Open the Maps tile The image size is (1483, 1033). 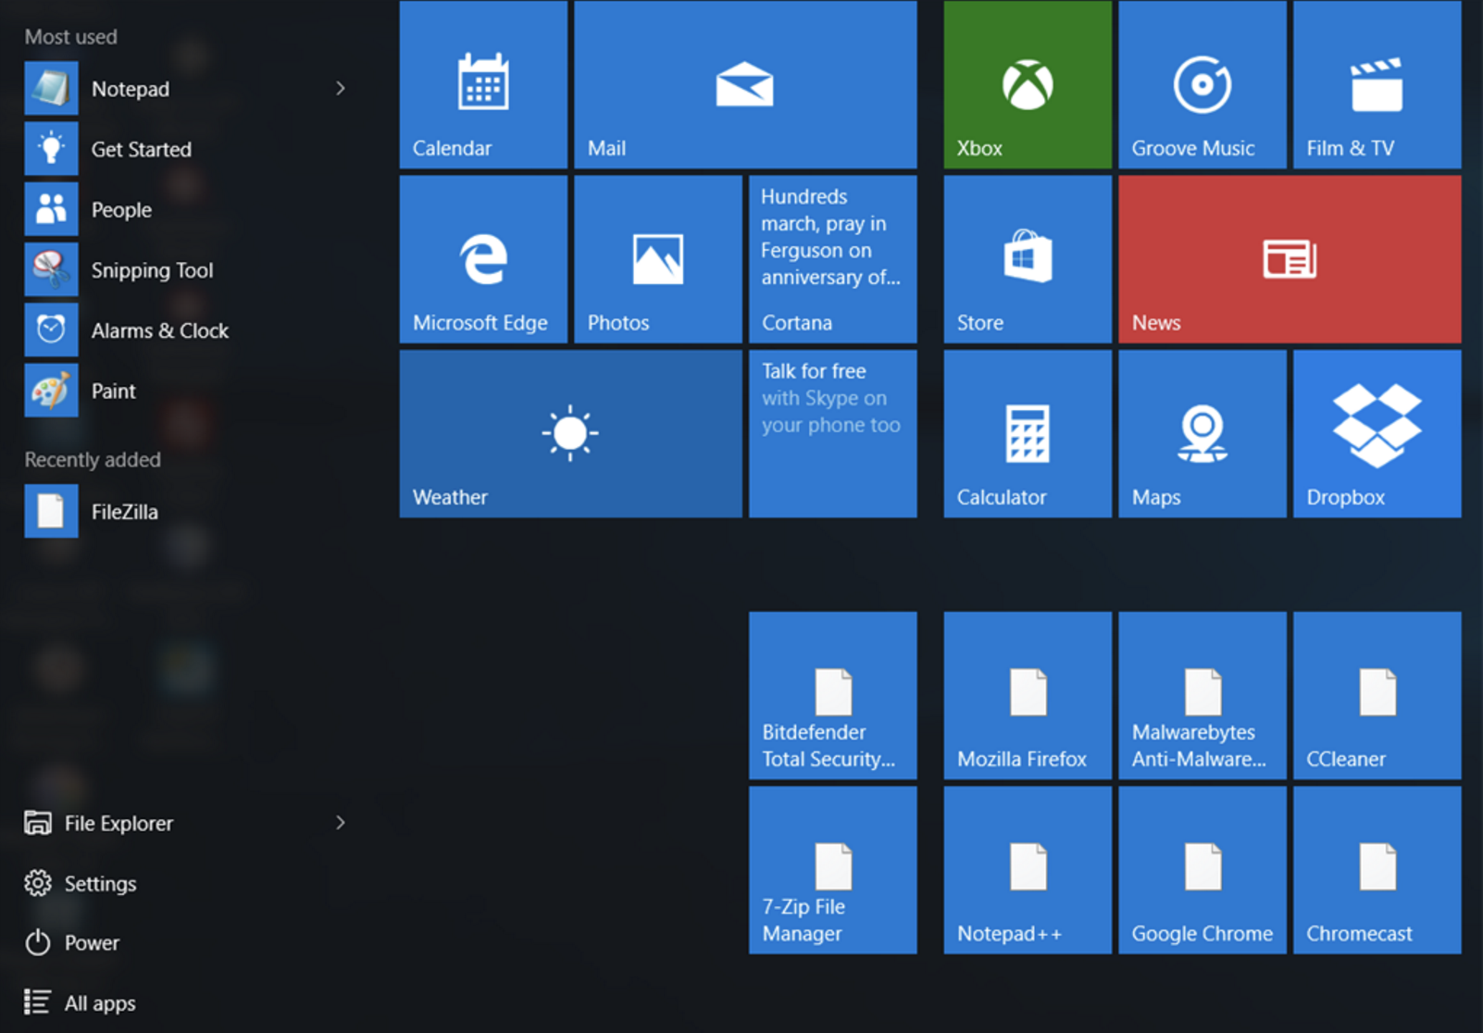click(1202, 433)
